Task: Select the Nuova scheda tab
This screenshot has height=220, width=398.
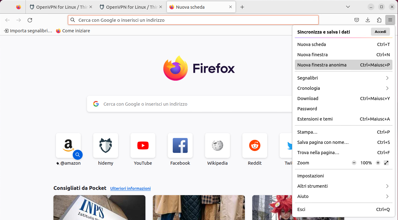Action: (x=201, y=7)
